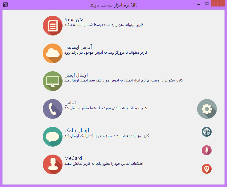Open the red plain text document icon
This screenshot has width=227, height=187.
coord(53,26)
